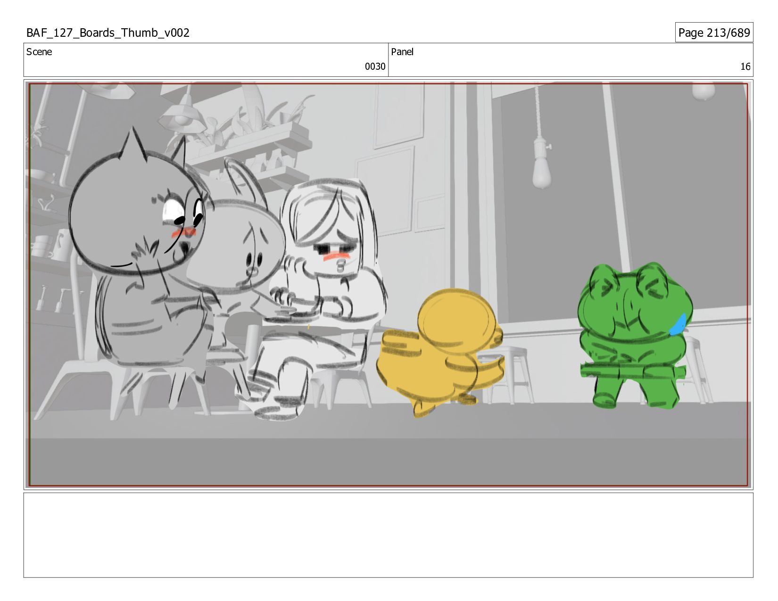Click the storyboard panel image
Viewport: 778px width, 601px height.
point(389,285)
